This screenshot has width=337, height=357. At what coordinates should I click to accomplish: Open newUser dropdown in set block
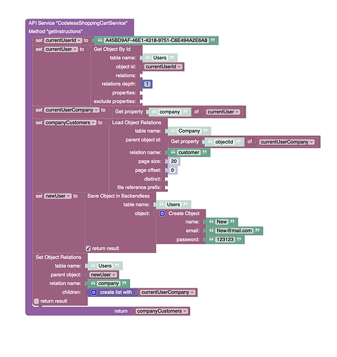(58, 196)
